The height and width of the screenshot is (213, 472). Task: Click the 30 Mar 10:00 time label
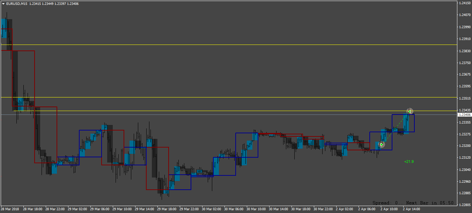[256, 209]
